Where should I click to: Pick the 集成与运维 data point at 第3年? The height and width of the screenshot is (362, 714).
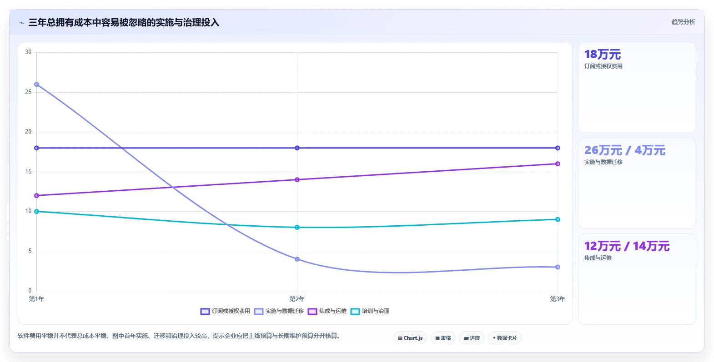(558, 164)
